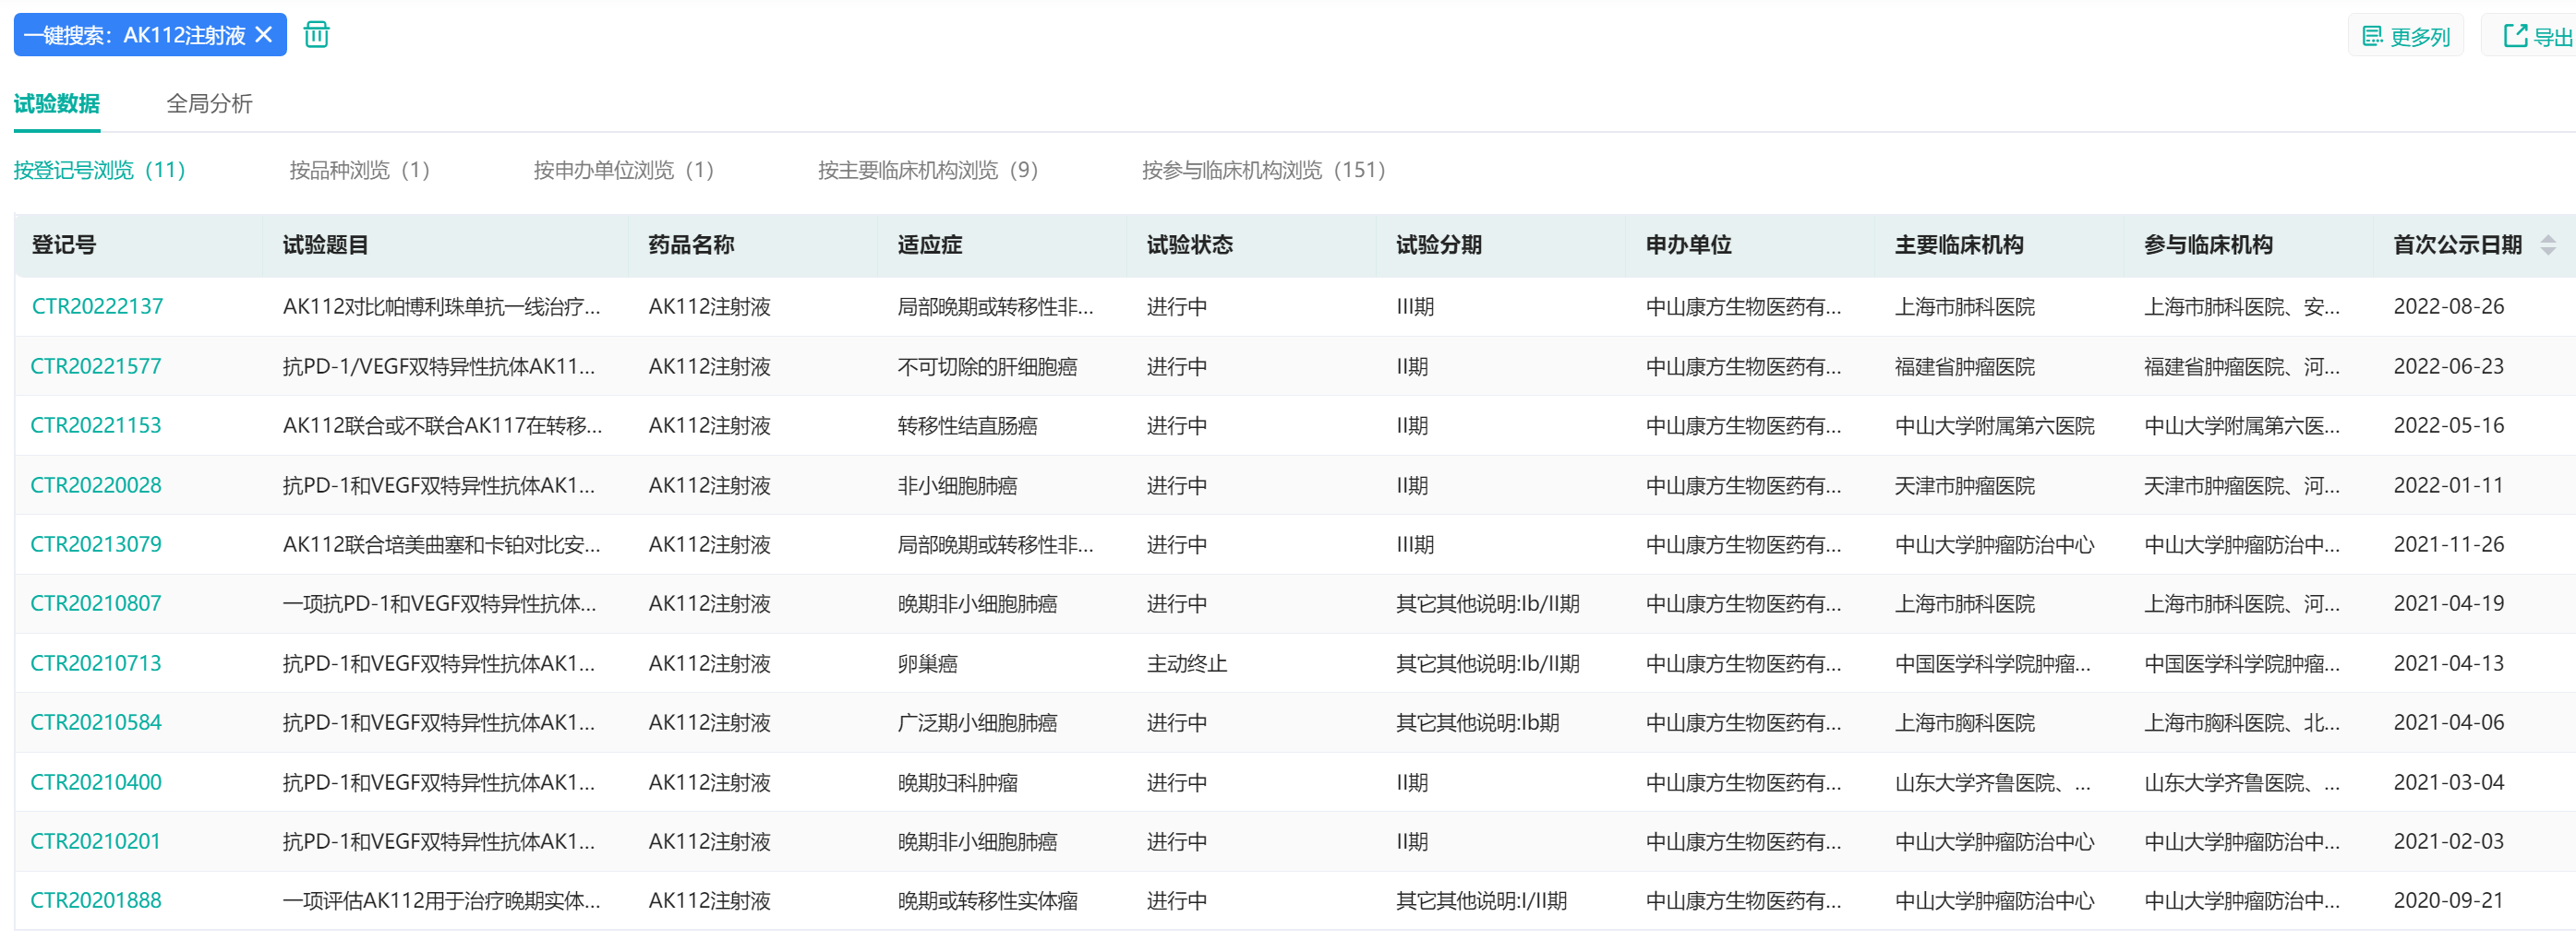Viewport: 2576px width, 952px height.
Task: Click the 药品名称 column header
Action: 691,244
